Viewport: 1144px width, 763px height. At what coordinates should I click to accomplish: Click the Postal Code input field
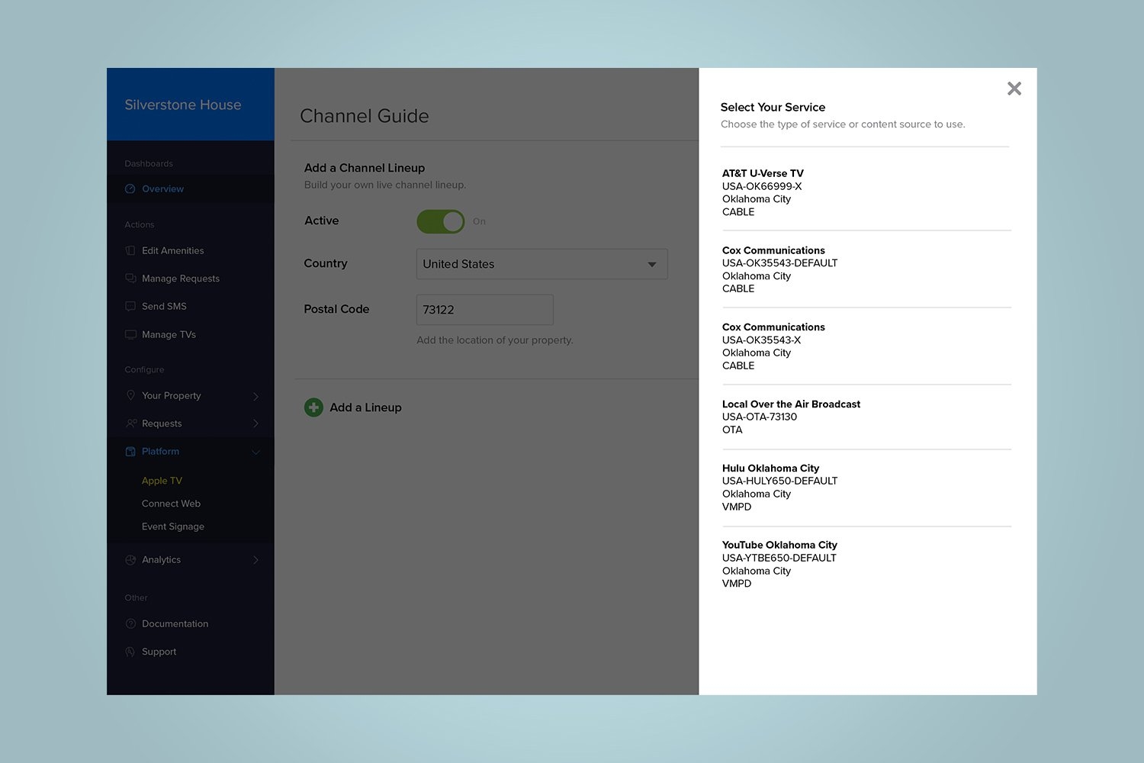(484, 310)
